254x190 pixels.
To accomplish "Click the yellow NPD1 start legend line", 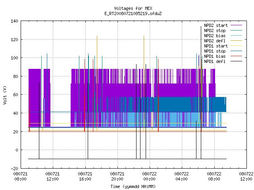I will (236, 46).
